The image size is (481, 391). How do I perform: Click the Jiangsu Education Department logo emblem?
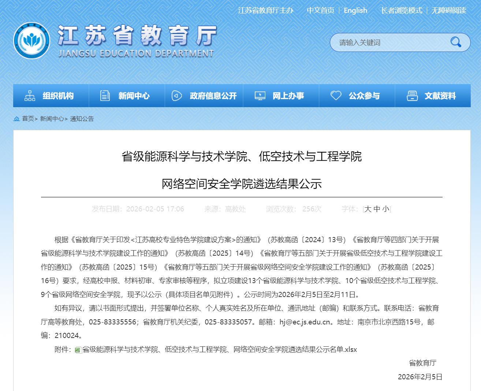pyautogui.click(x=31, y=41)
